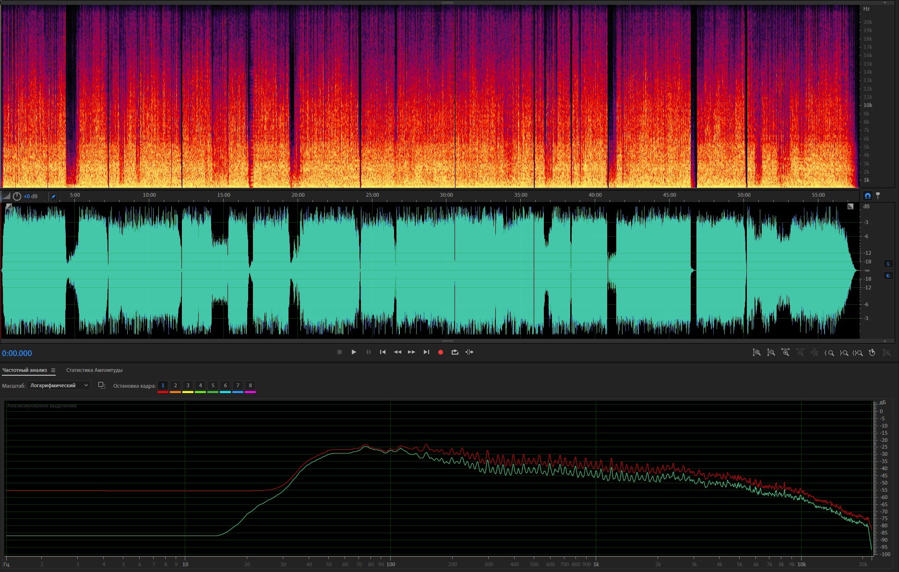Click the HUD volume knob
The height and width of the screenshot is (572, 899).
coord(17,196)
